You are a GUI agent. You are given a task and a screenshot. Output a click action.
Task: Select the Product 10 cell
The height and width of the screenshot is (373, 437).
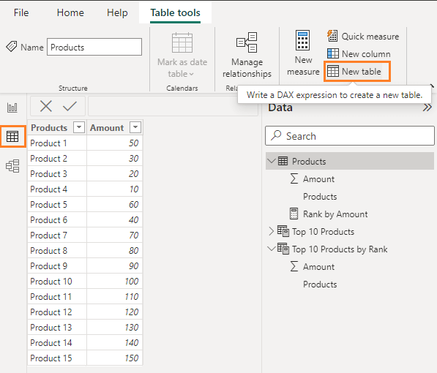coord(57,281)
